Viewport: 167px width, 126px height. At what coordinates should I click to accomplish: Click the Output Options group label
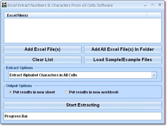pos(19,86)
